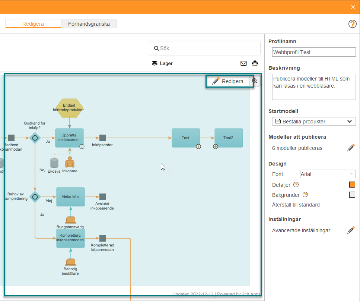The width and height of the screenshot is (360, 302).
Task: Pick the gray Bakgrunder color swatch
Action: coord(352,195)
